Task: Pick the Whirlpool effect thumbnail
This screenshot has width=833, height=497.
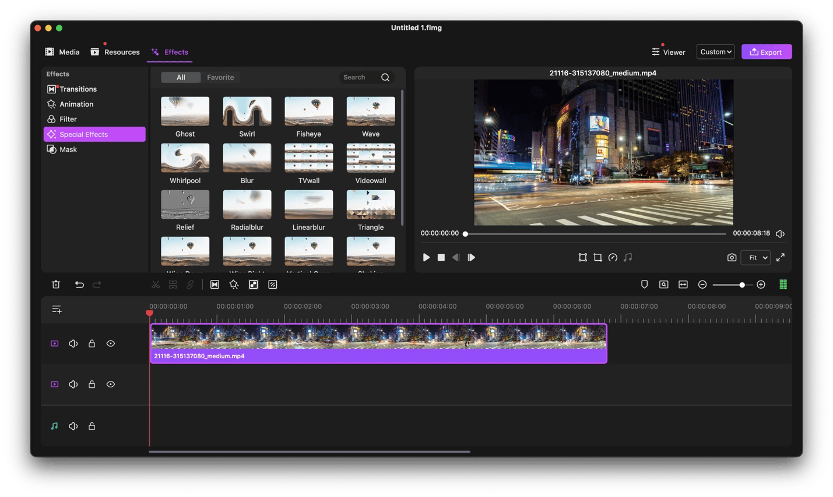Action: click(x=185, y=158)
